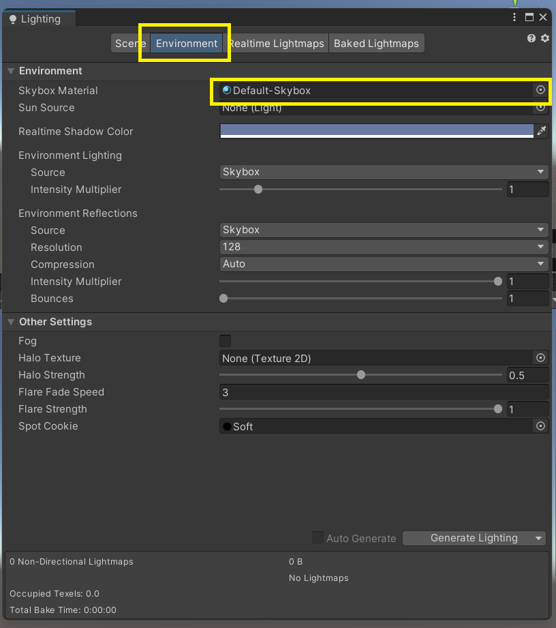
Task: Switch to the Baked Lightmaps tab
Action: click(376, 43)
